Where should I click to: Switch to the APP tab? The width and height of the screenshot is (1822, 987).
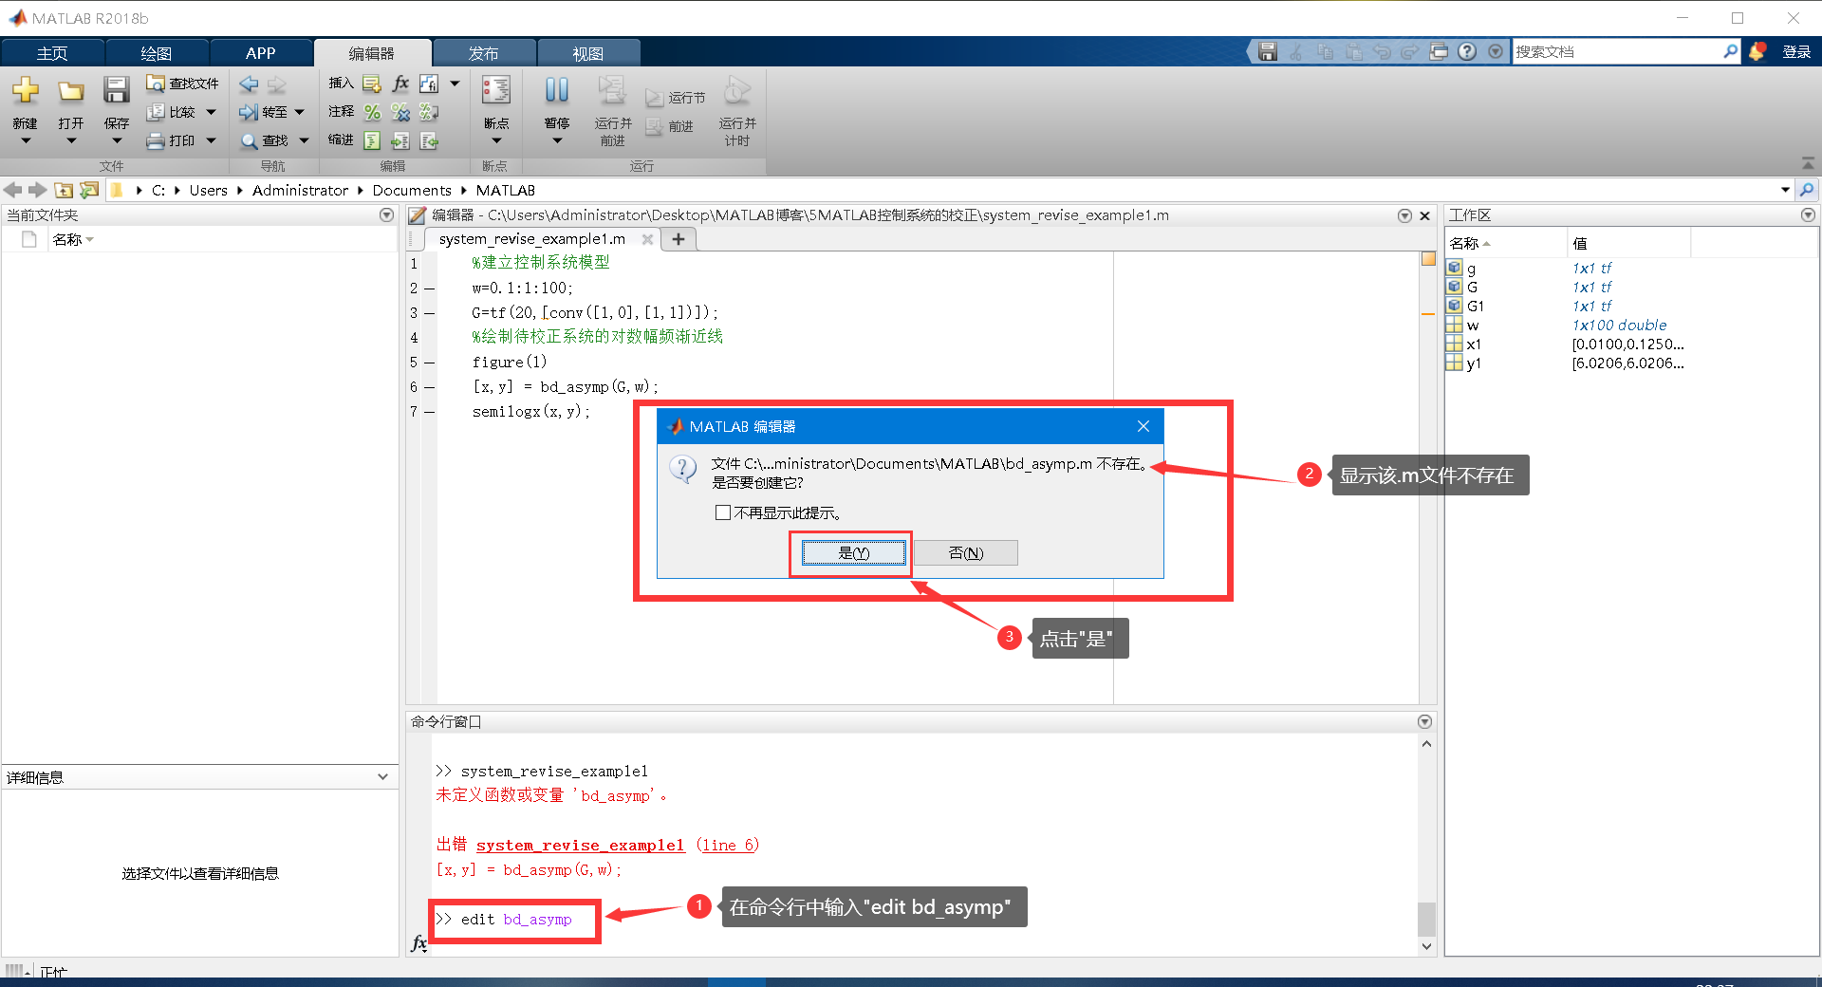click(x=261, y=53)
